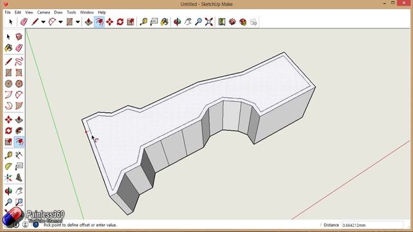
Task: Select Text tool in the Getting Started toolbar
Action: click(154, 22)
